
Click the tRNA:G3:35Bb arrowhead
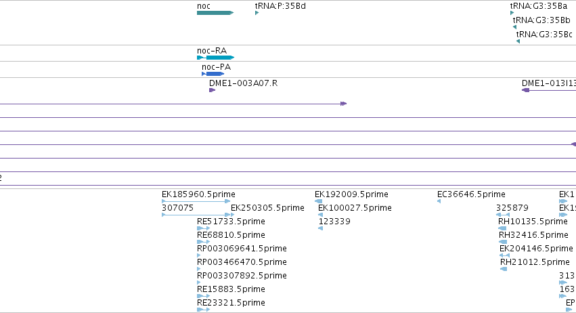[514, 27]
